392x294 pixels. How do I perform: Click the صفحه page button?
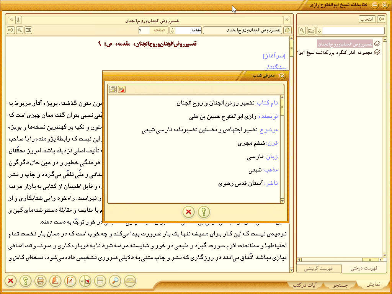pos(159,30)
